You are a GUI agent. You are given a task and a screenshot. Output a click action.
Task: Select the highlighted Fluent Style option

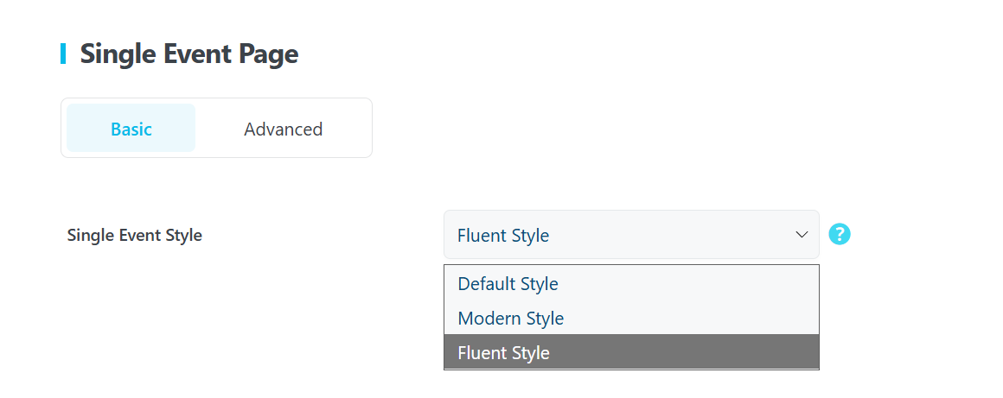coord(504,352)
